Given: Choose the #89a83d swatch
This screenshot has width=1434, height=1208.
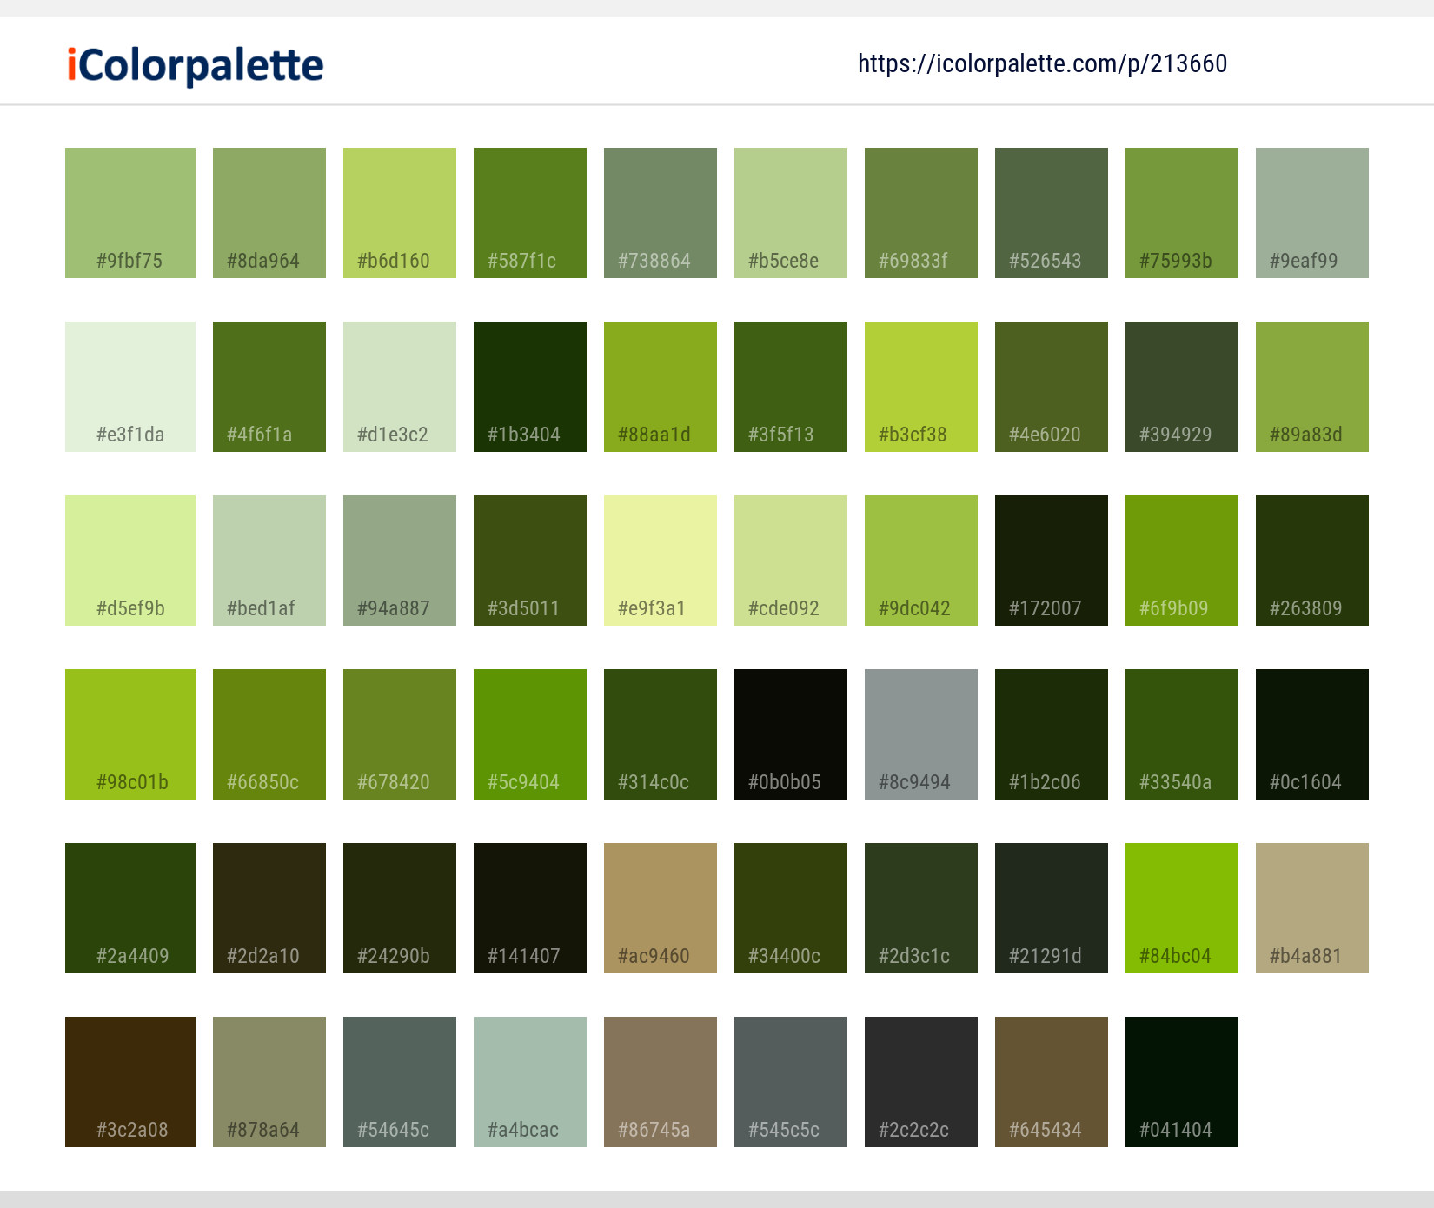Looking at the screenshot, I should [1312, 387].
